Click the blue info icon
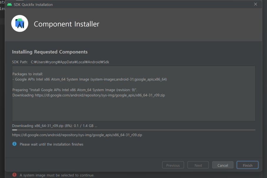 tap(14, 144)
